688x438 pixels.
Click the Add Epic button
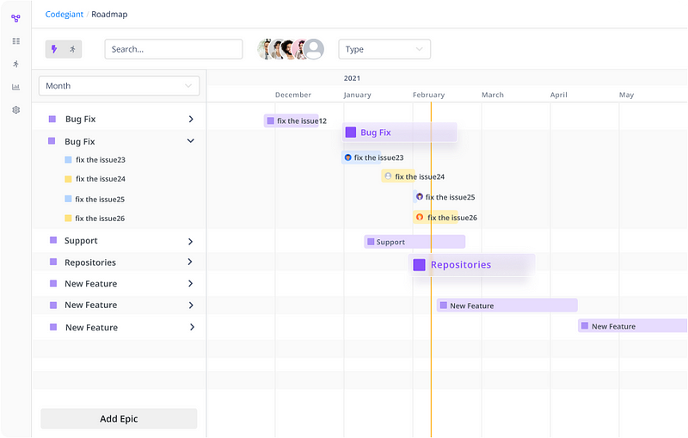119,419
